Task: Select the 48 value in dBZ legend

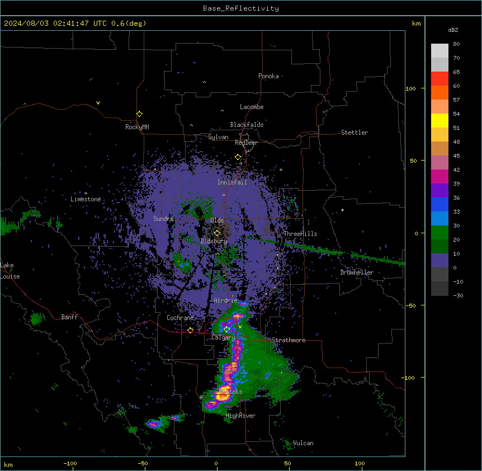Action: tap(456, 142)
